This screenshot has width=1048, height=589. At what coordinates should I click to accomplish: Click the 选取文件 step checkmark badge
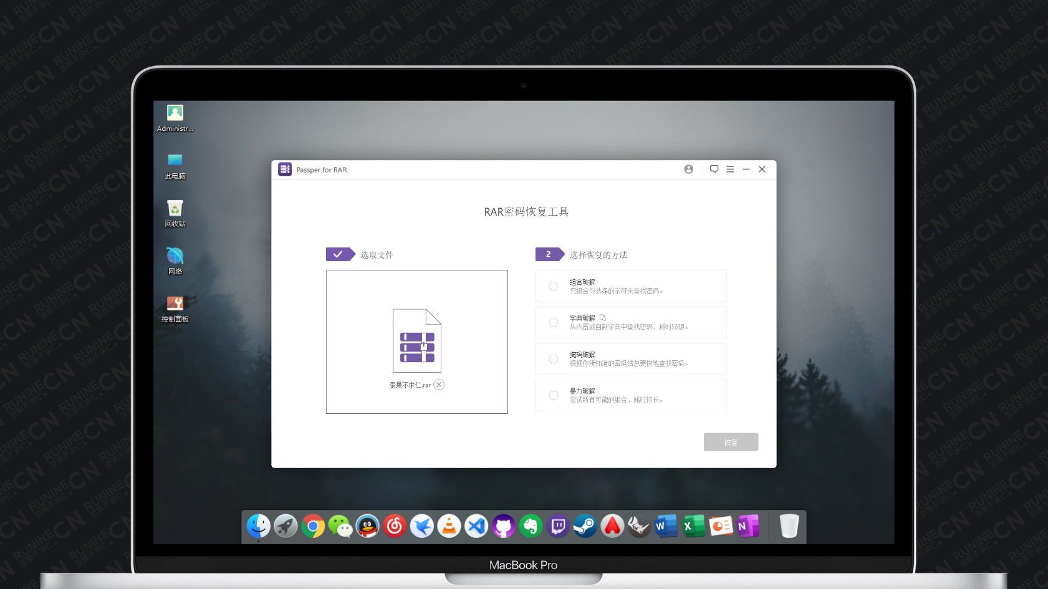(340, 254)
